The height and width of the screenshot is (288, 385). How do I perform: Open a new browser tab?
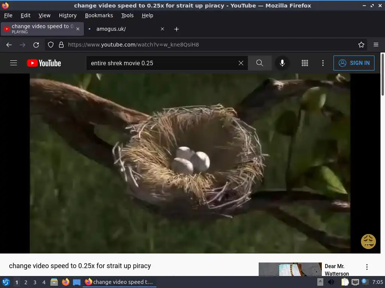point(176,29)
